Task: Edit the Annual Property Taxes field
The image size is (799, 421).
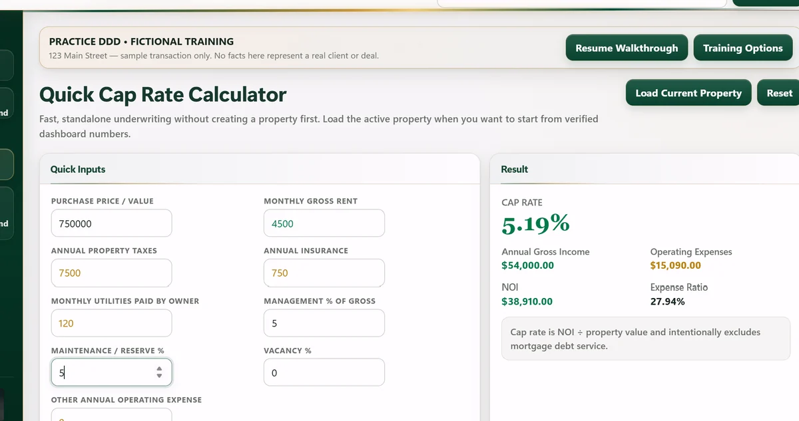Action: coord(111,273)
